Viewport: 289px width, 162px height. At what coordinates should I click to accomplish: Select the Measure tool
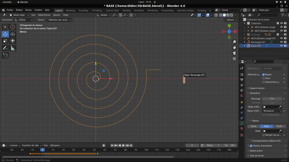click(13, 48)
